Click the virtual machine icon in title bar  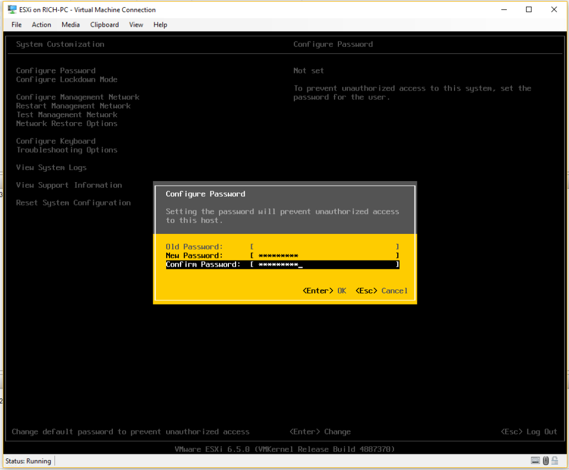12,9
